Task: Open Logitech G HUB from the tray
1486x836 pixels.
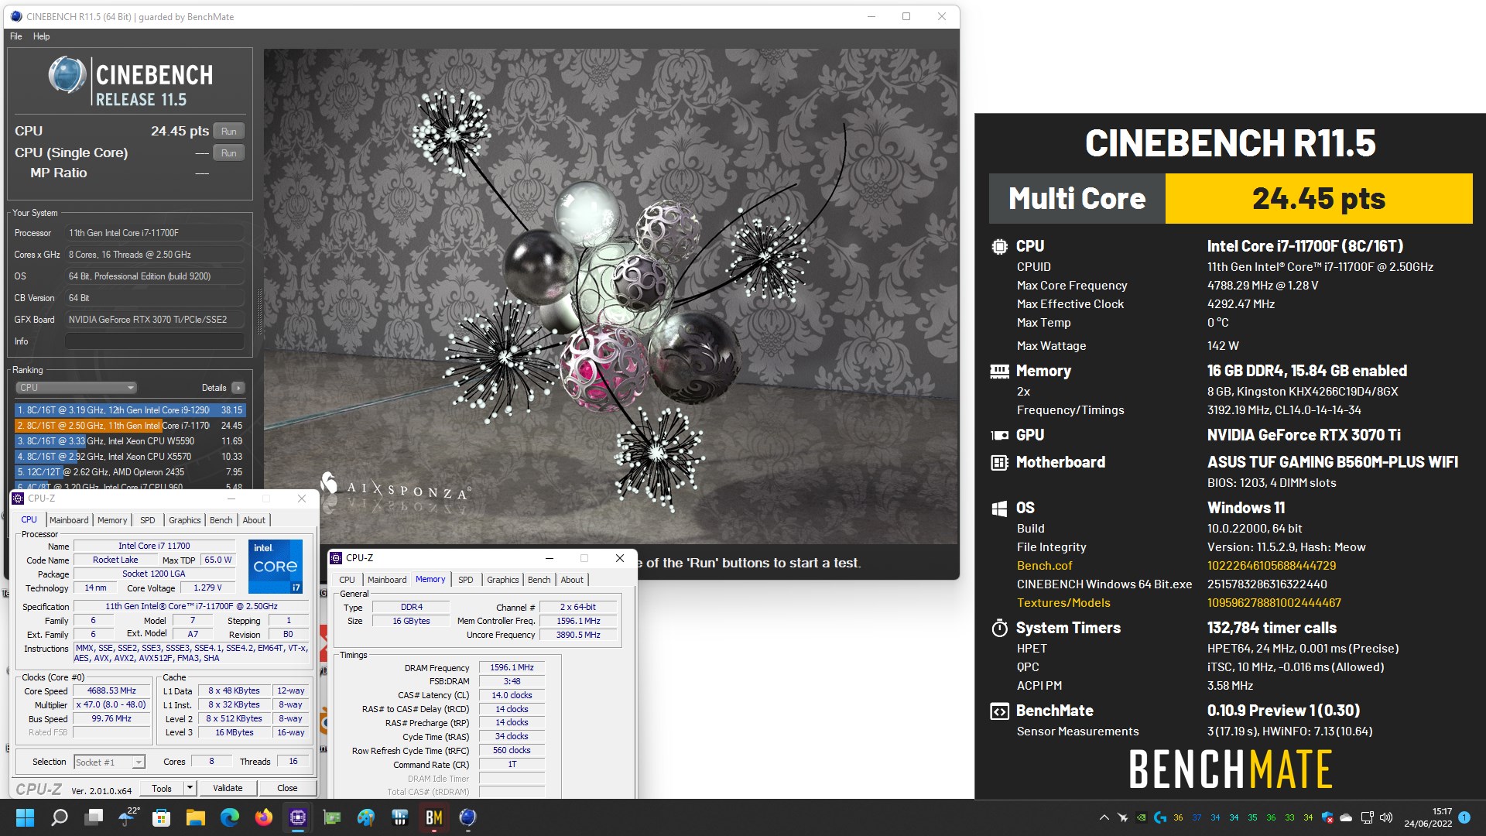Action: (x=1159, y=817)
